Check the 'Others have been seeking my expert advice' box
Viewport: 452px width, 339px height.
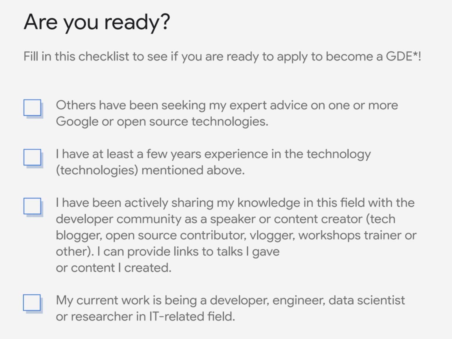coord(32,108)
